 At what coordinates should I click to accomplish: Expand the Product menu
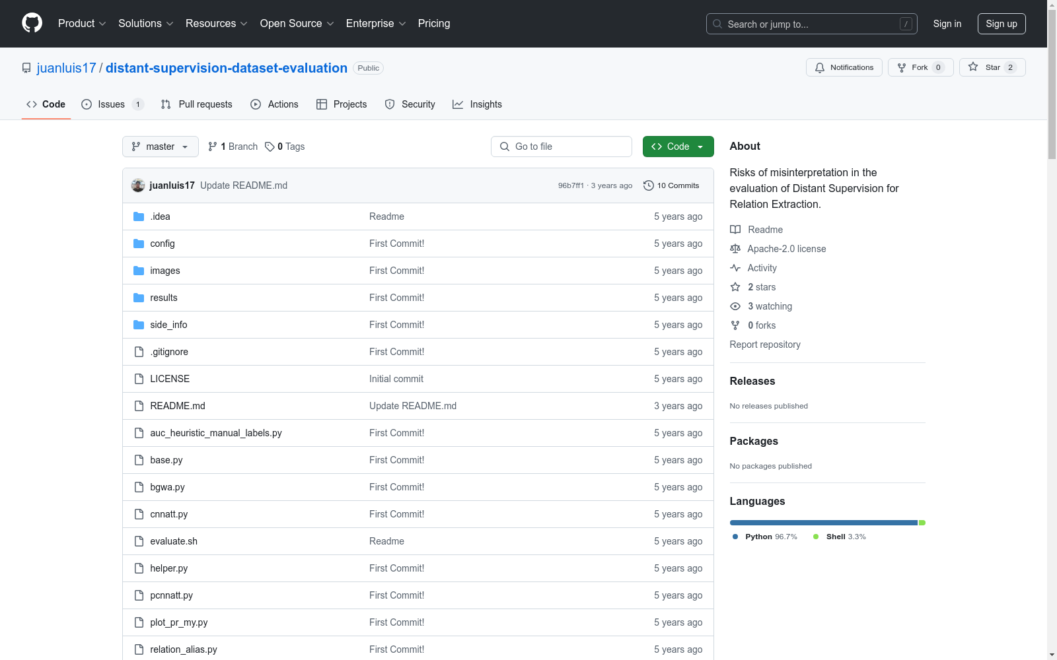(82, 24)
